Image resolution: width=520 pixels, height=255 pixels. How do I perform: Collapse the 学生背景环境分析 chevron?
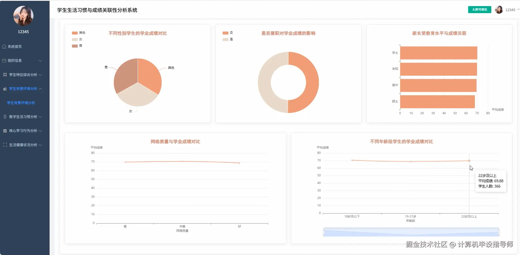(40, 89)
